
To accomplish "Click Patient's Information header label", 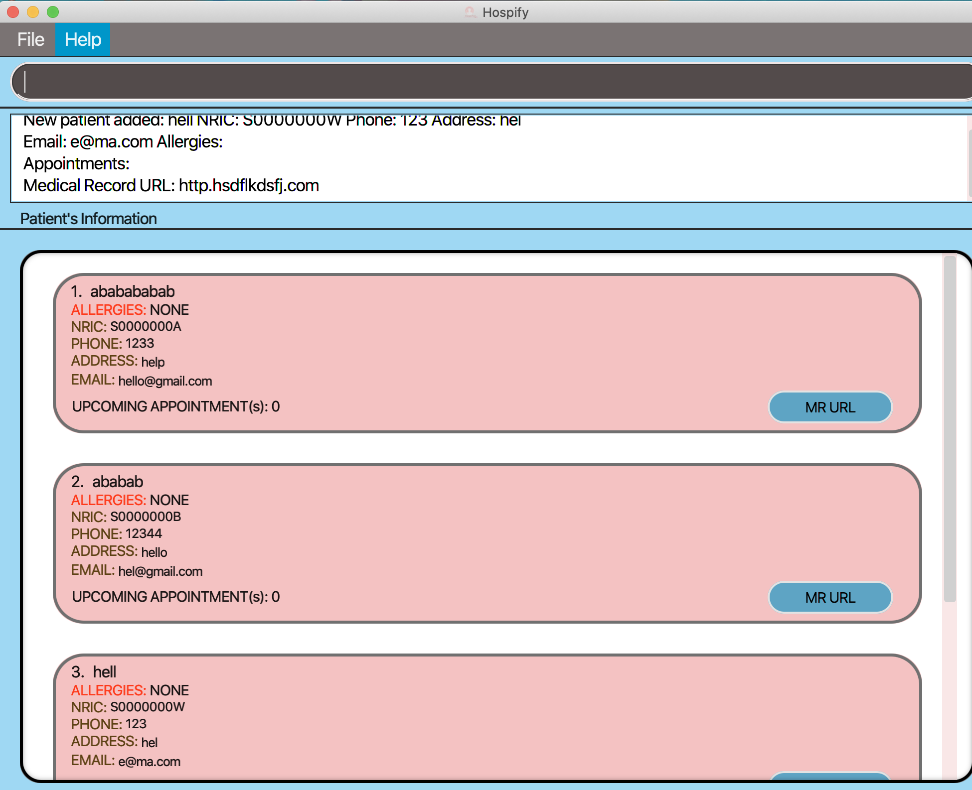I will click(88, 219).
